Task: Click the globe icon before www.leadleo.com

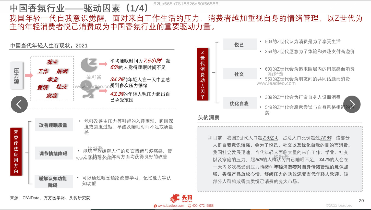Action: point(155,206)
